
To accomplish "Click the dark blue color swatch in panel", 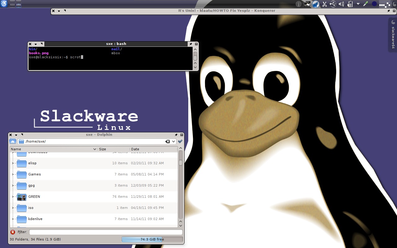I will 374,4.
